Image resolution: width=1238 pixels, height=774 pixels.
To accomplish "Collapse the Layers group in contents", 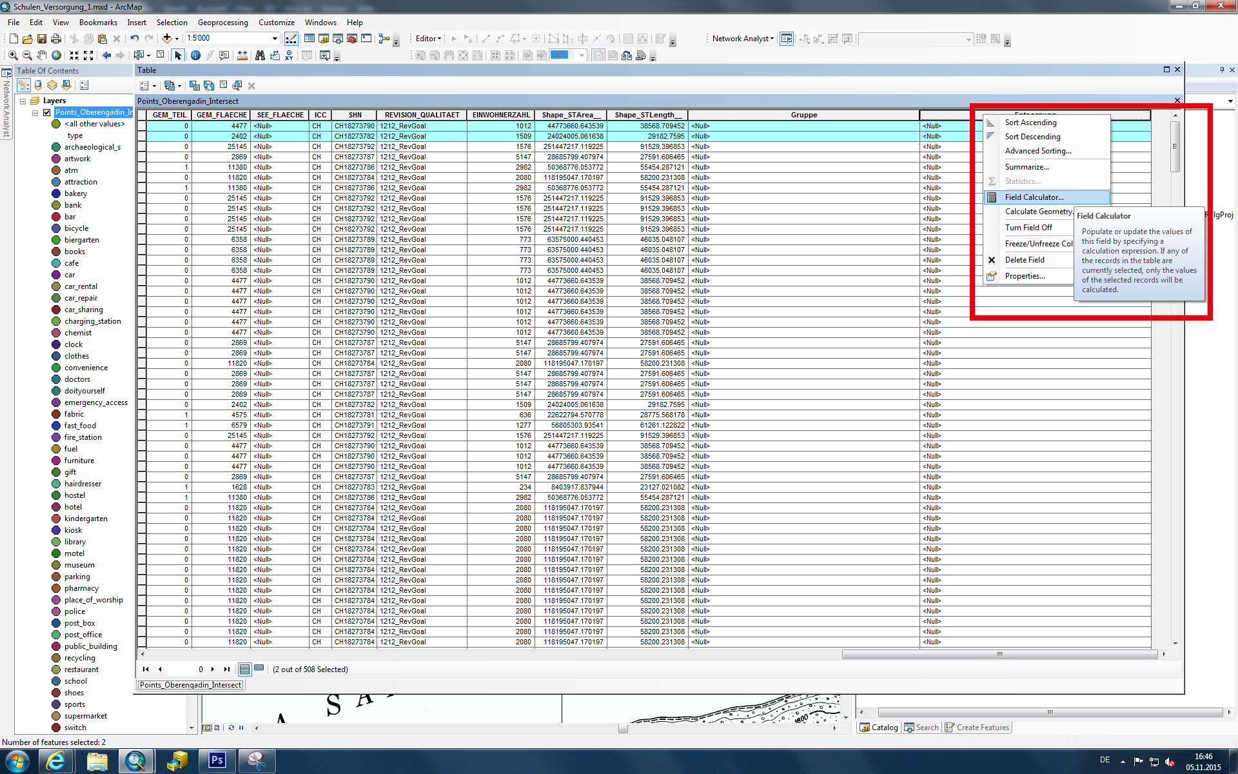I will click(23, 101).
